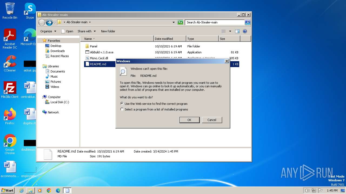Refresh the Ab-Stealer-main folder view
346x194 pixels.
click(180, 22)
